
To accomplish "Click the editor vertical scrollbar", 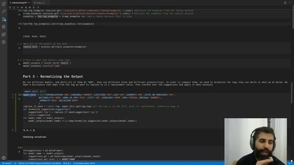I will [293, 17].
